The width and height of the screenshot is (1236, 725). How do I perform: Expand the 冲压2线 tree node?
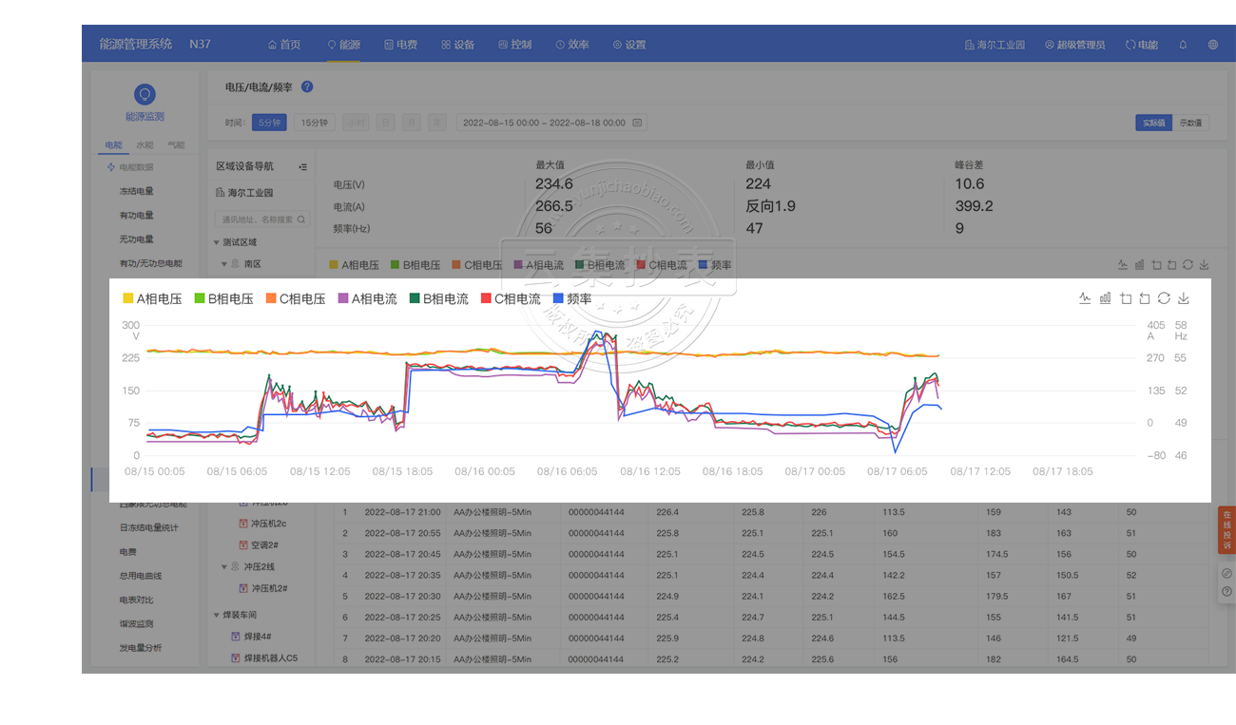224,567
